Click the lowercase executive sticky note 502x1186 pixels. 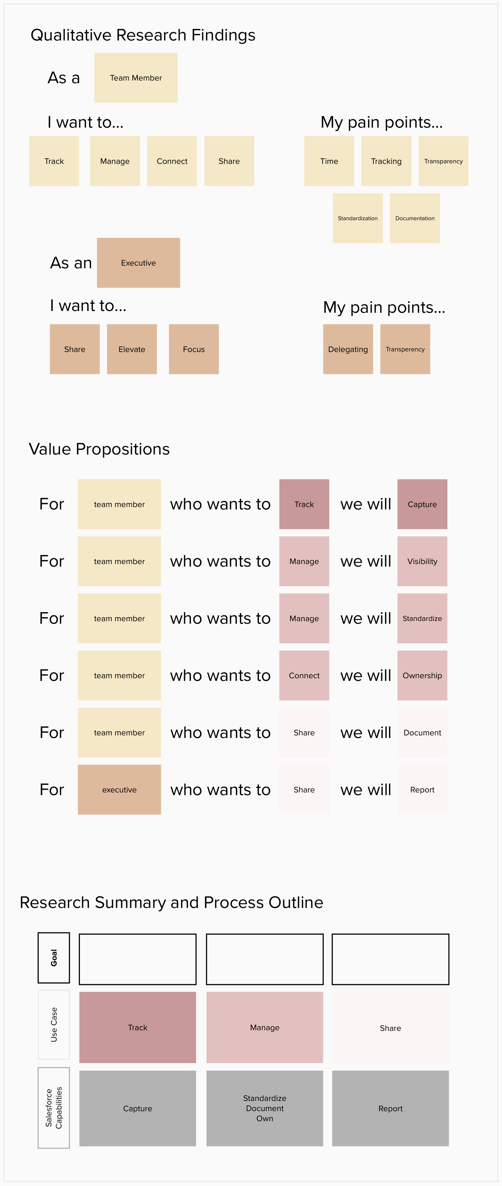119,790
